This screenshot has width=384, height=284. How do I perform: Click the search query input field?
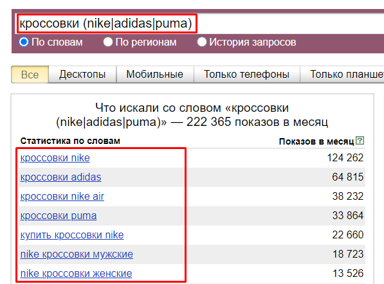(199, 24)
